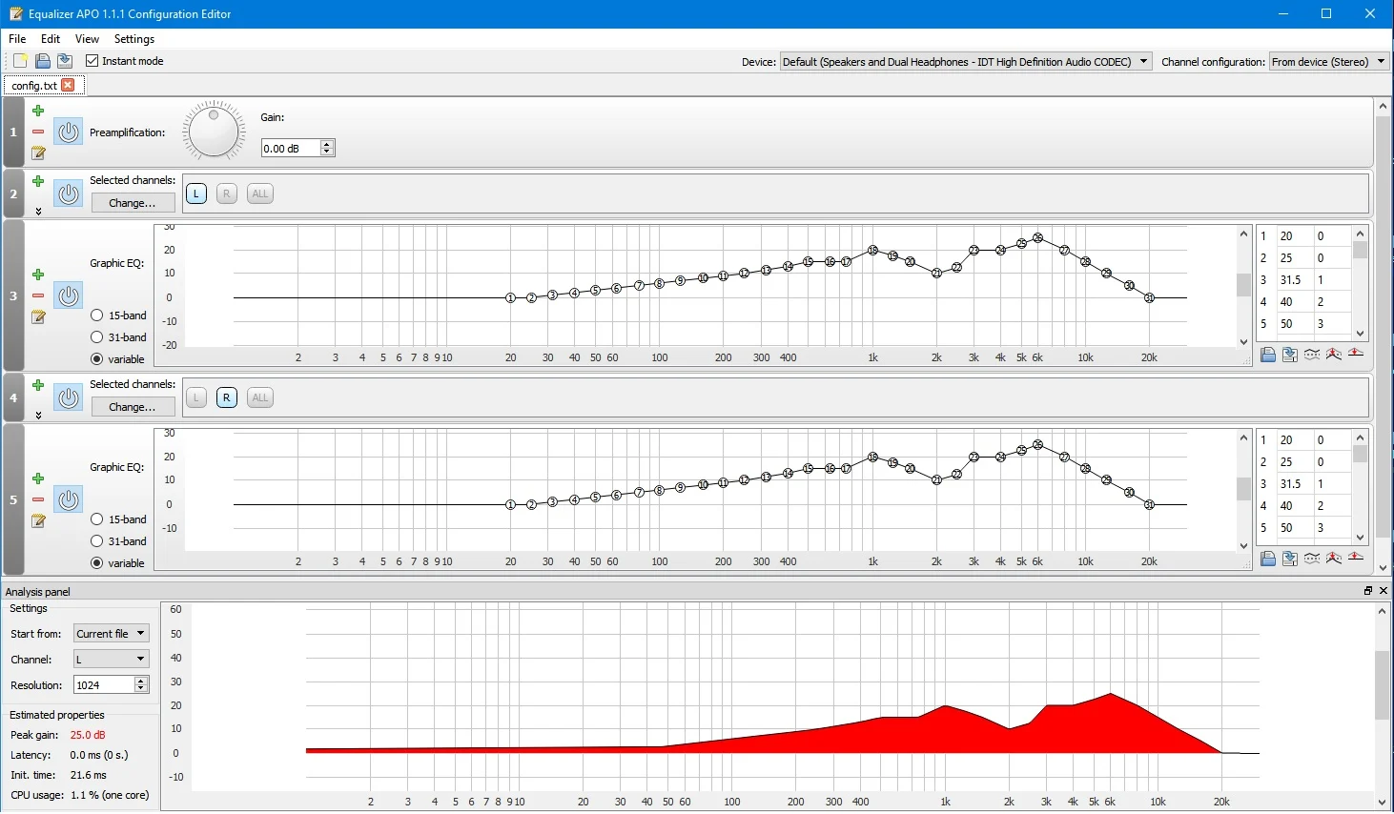This screenshot has width=1394, height=814.
Task: Select 15-band option in first Graphic EQ
Action: 97,315
